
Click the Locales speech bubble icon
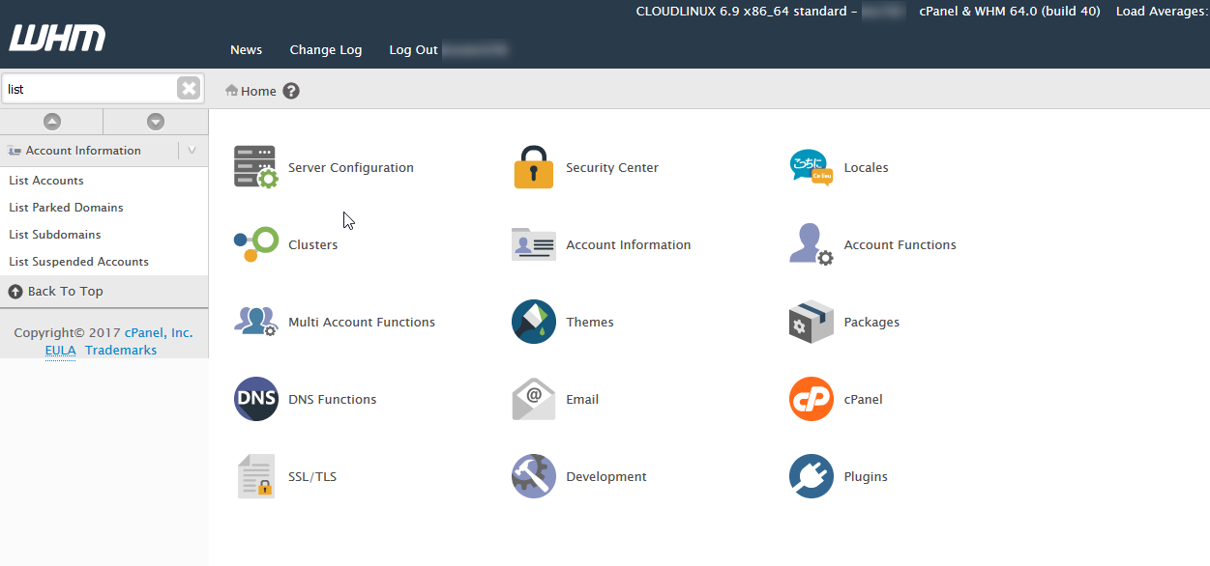(x=811, y=167)
